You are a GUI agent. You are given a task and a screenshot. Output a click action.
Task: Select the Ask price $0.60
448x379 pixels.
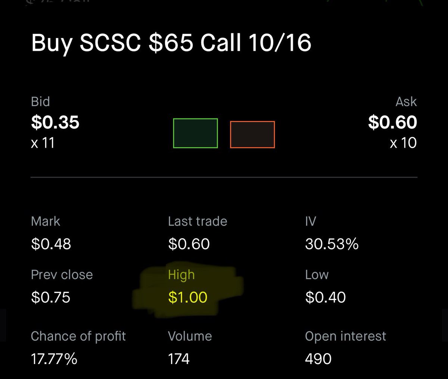[x=392, y=122]
